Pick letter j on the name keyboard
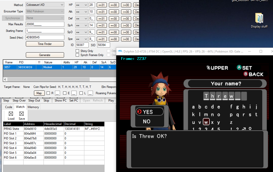 pos(256,107)
